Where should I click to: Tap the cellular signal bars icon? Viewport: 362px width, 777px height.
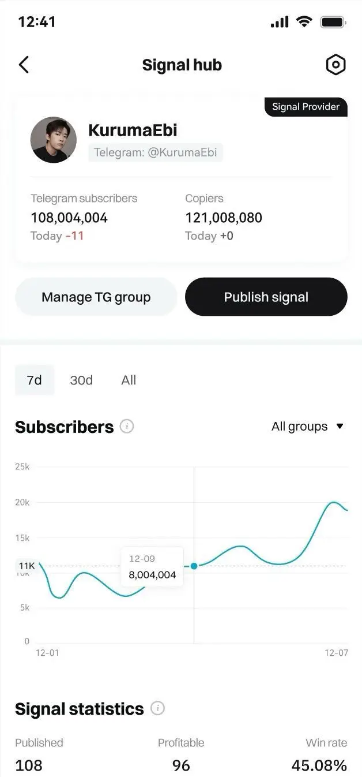280,22
